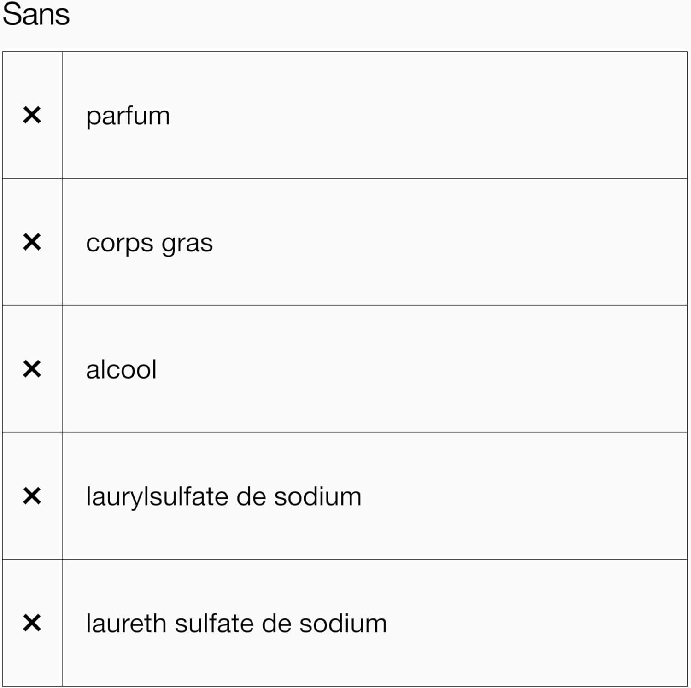The image size is (691, 688).
Task: Click sodium in the laurylsulfate row
Action: point(318,497)
